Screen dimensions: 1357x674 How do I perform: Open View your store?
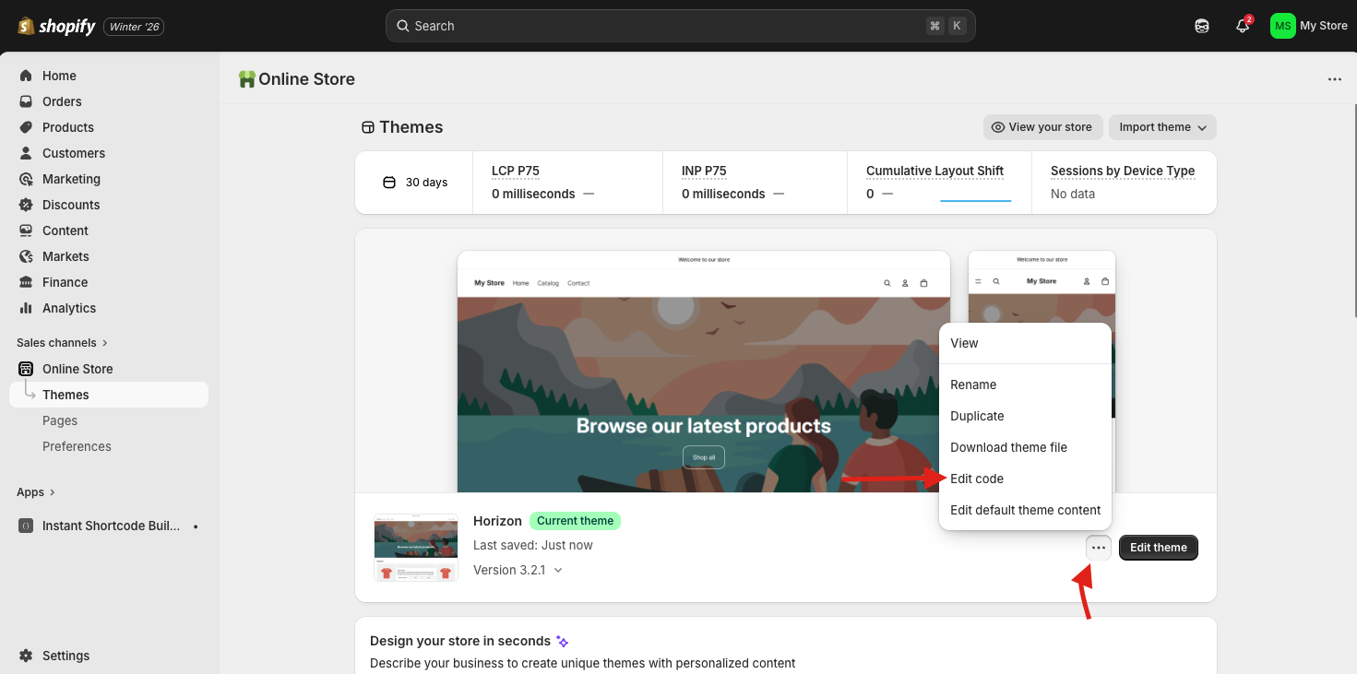1042,127
